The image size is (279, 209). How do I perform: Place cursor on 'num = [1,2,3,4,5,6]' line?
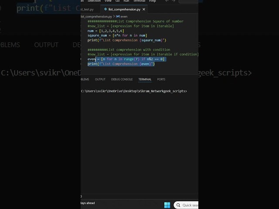(106, 31)
